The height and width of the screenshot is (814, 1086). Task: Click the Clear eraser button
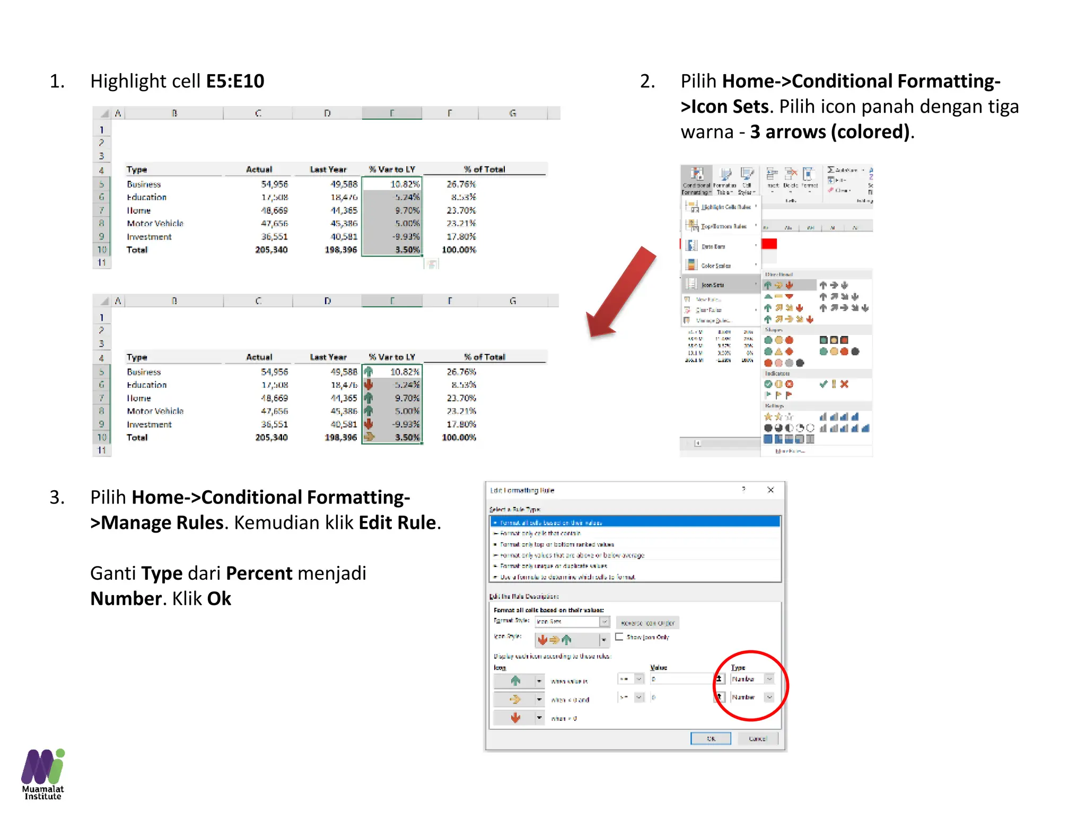(x=839, y=190)
